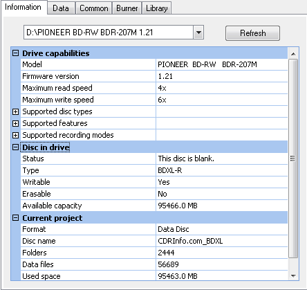Open the Library tab
307x290 pixels.
point(157,8)
